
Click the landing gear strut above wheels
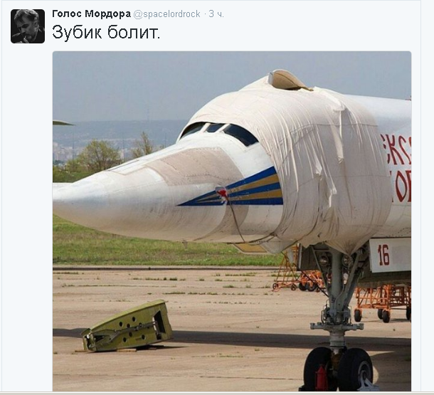(338, 299)
